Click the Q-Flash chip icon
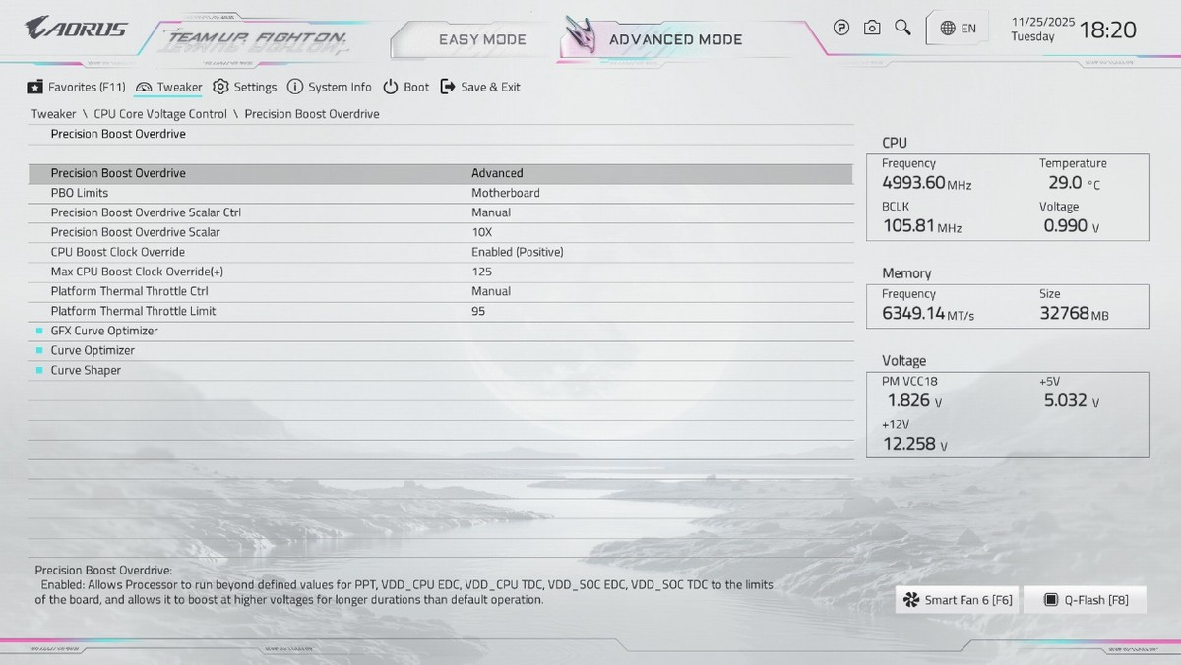 coord(1050,599)
